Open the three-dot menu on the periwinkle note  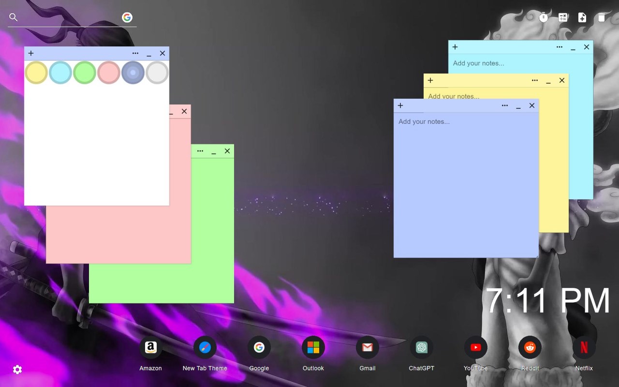505,105
